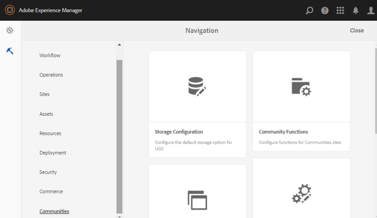Open the Storage Configuration card title

click(x=179, y=132)
